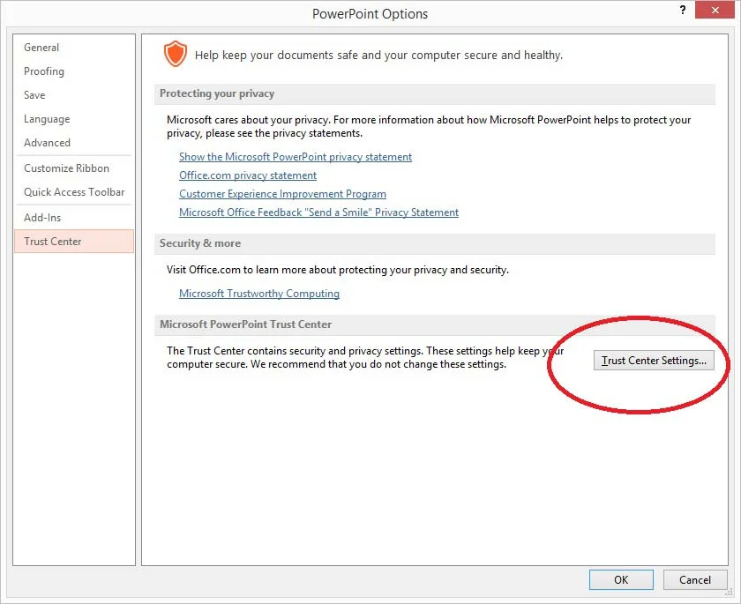Open the Office.com privacy statement link
Screen dimensions: 741x604
[x=247, y=175]
